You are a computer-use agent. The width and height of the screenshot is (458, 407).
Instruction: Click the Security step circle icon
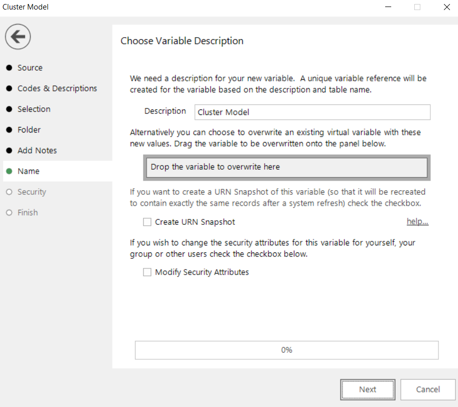[x=9, y=192]
